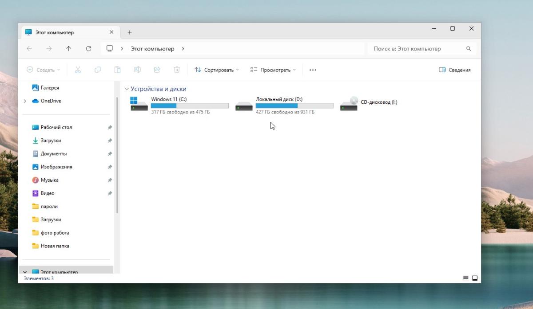Minimize the File Explorer window
This screenshot has height=309, width=533.
pyautogui.click(x=434, y=29)
